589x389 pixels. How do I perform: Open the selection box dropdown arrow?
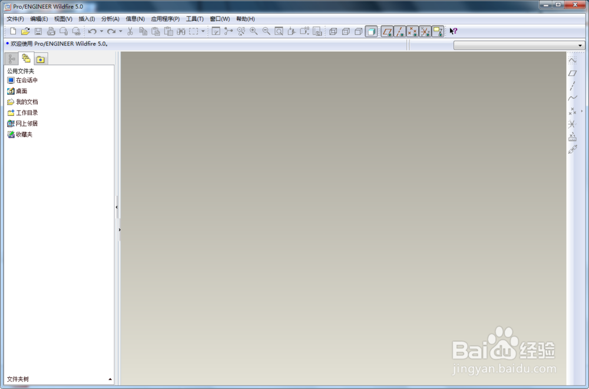(203, 32)
